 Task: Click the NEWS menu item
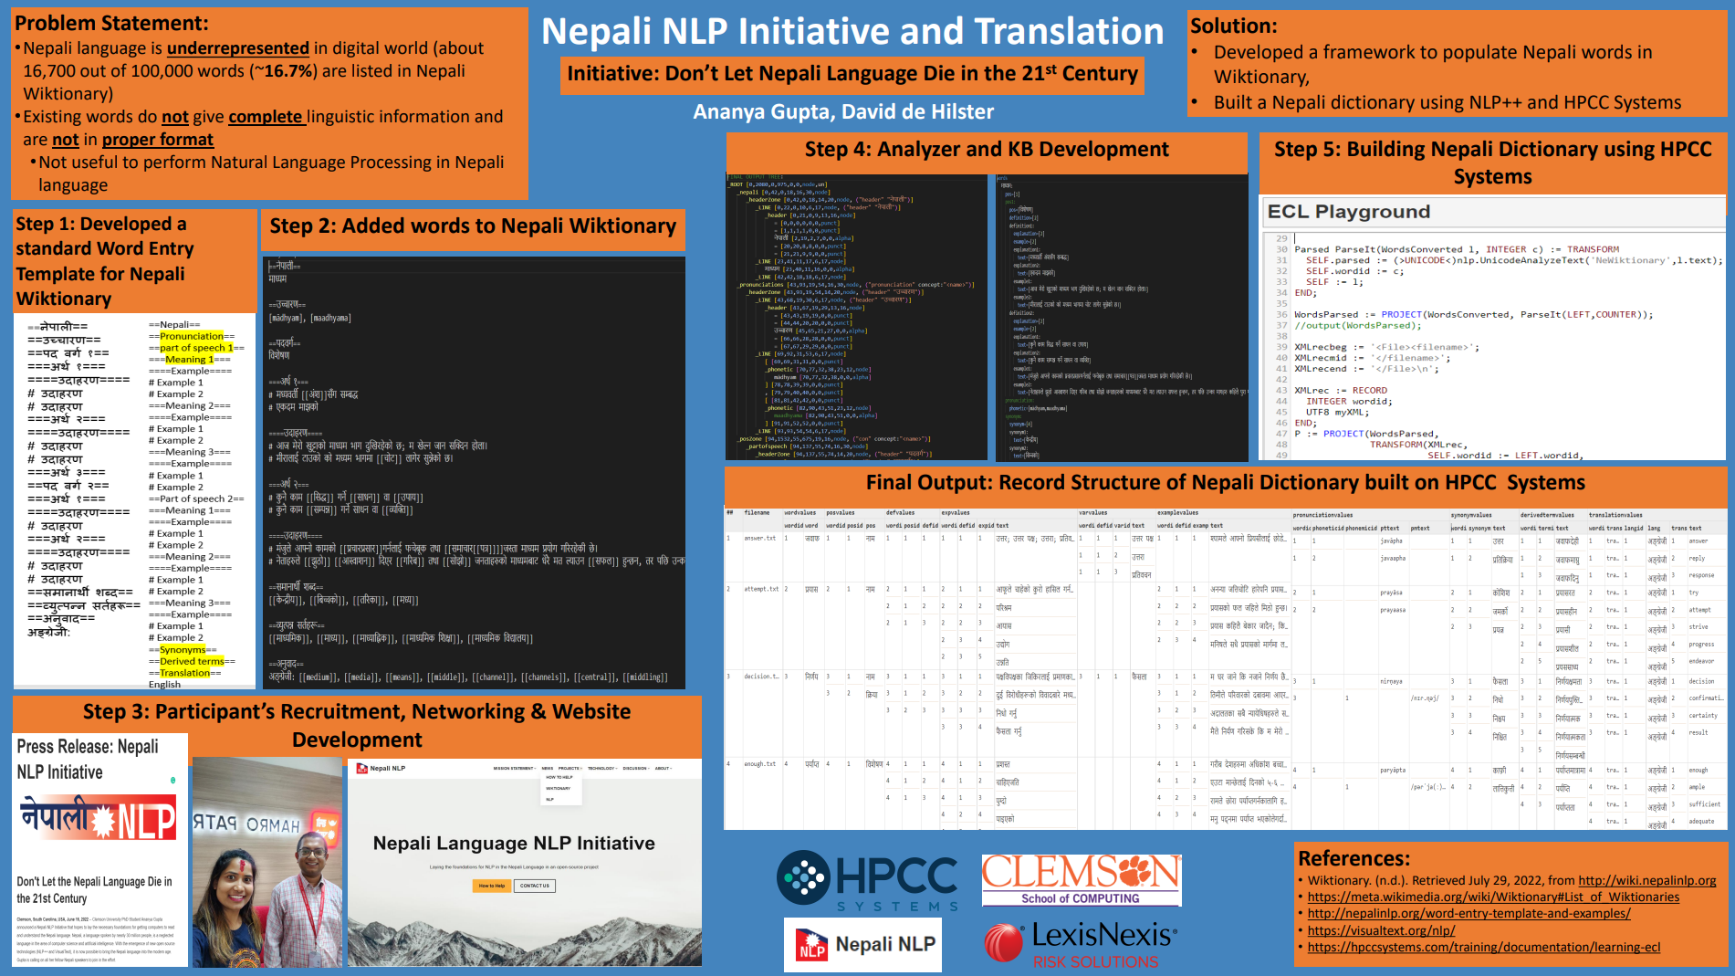coord(548,768)
